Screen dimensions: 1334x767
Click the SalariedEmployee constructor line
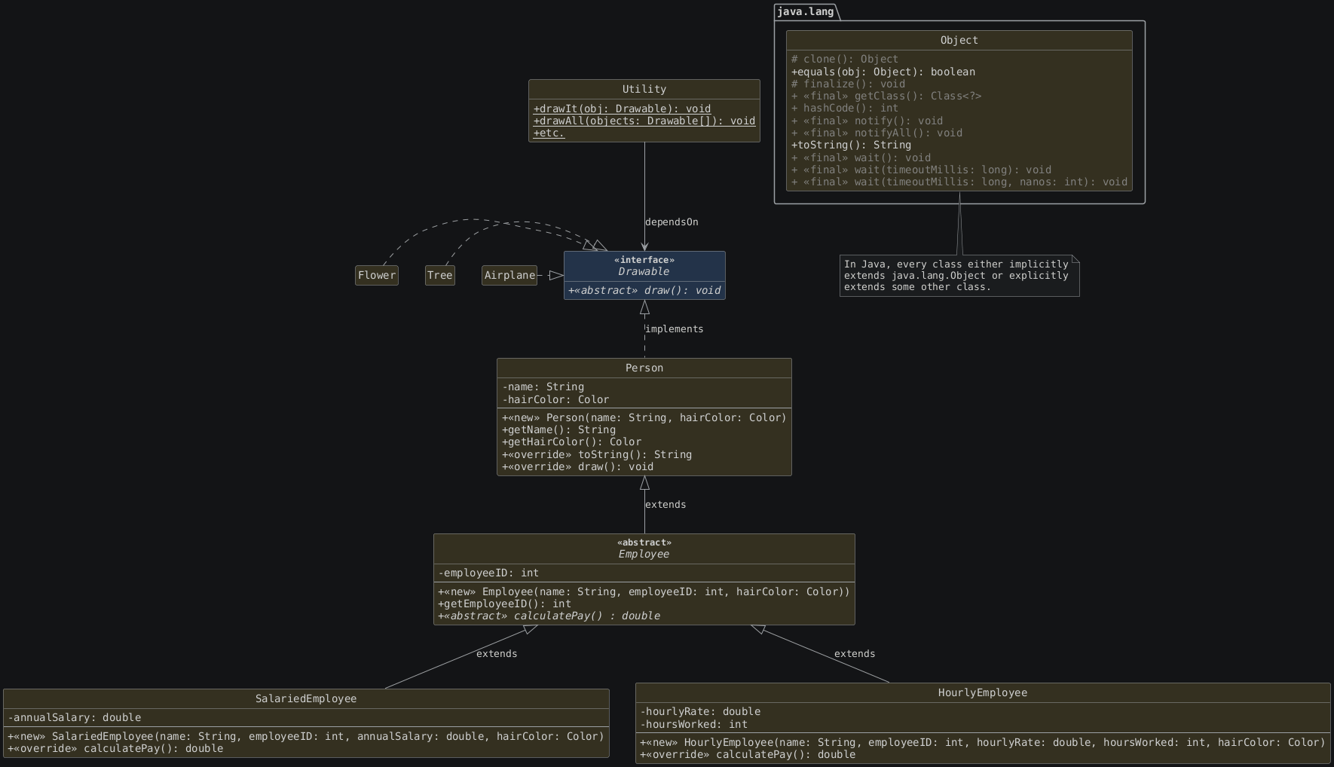pos(306,736)
